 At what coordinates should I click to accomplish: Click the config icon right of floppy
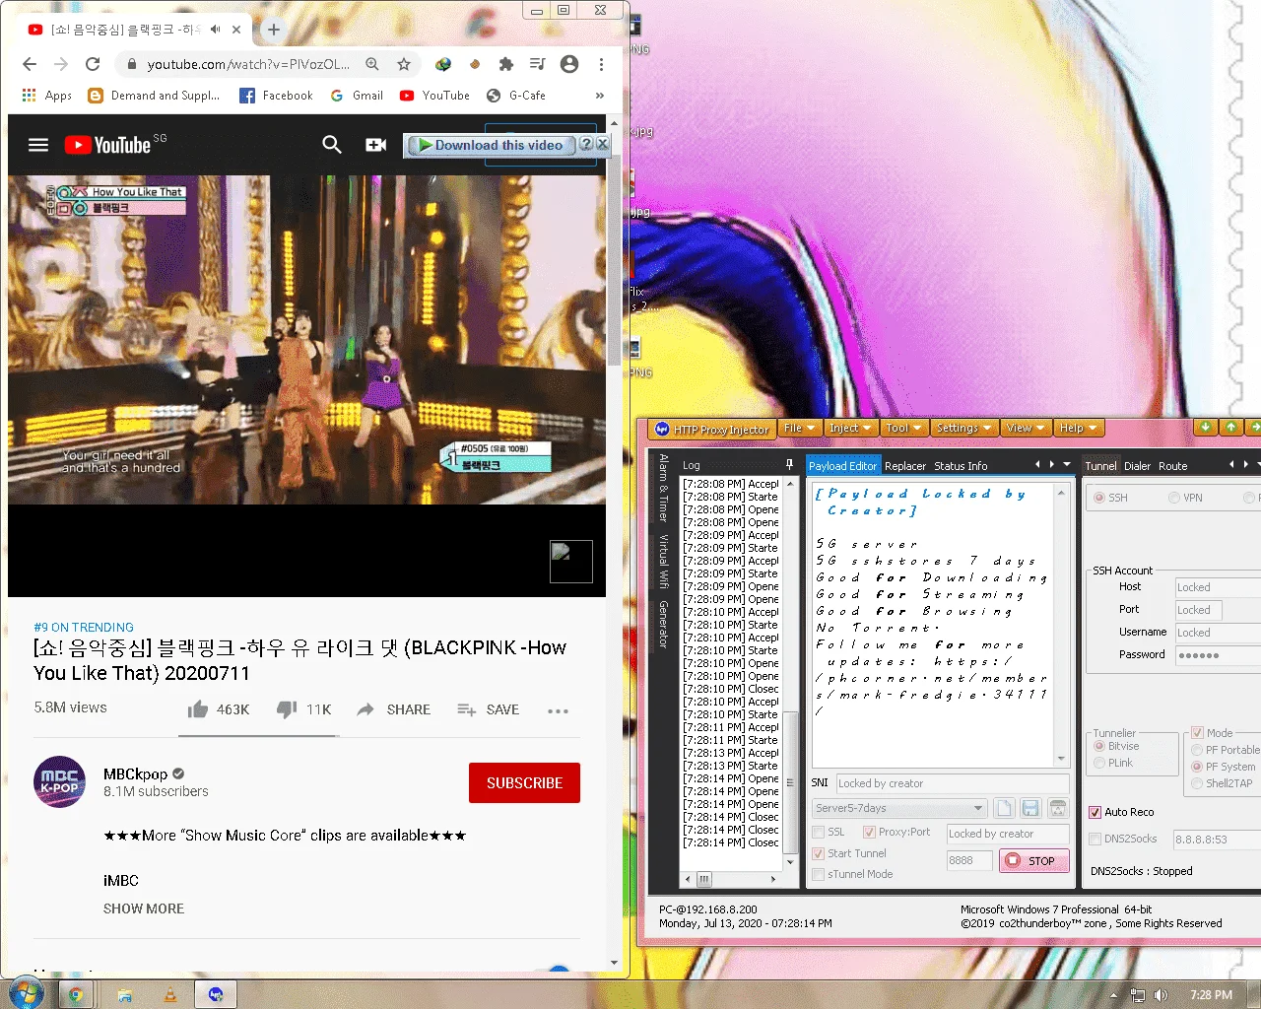1058,808
